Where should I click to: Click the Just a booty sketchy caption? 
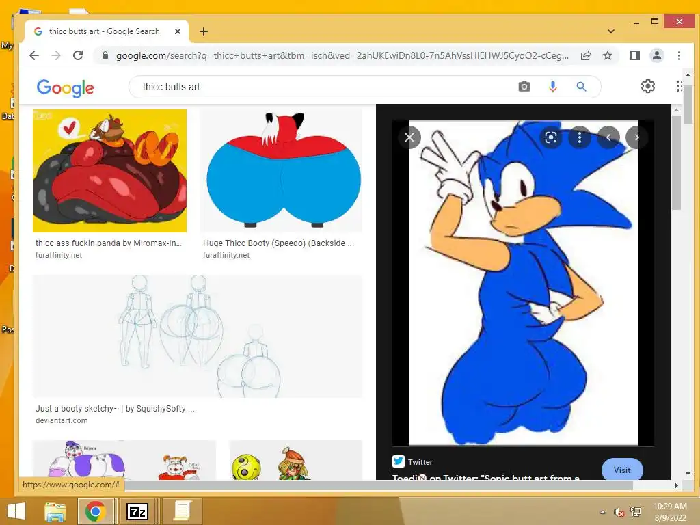tap(115, 409)
